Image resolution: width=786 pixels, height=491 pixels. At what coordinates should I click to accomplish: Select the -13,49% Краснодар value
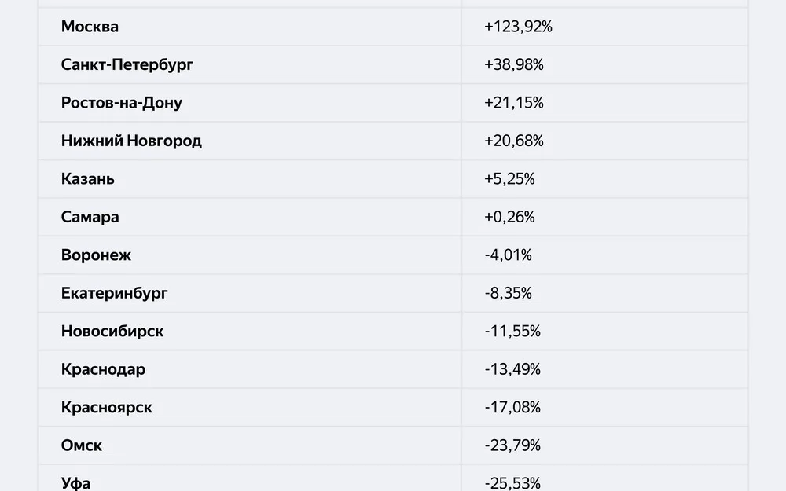coord(512,369)
